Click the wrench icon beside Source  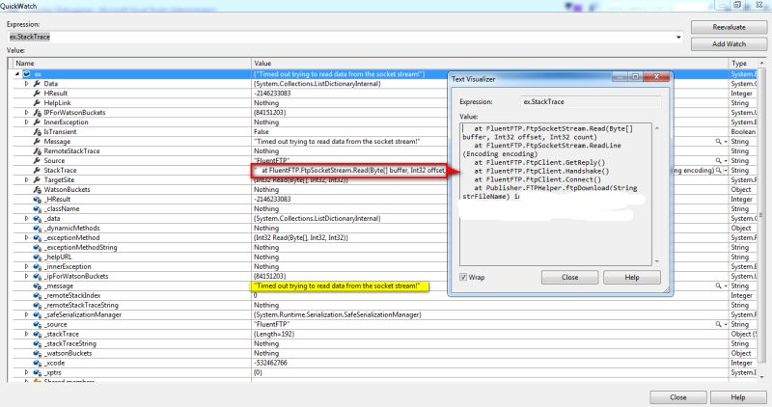37,160
